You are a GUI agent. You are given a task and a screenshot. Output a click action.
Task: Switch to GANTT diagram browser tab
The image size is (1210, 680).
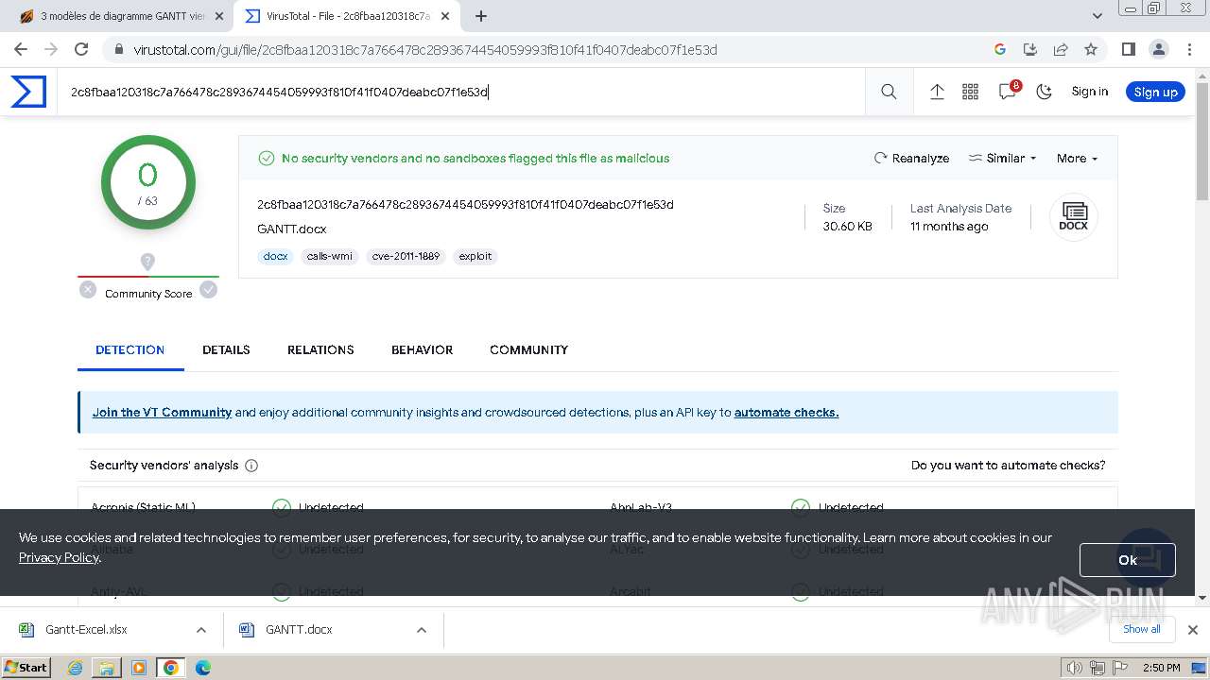pyautogui.click(x=120, y=16)
